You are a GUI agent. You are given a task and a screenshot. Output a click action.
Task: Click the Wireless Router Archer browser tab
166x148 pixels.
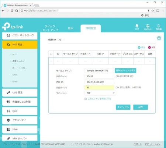pyautogui.click(x=17, y=6)
